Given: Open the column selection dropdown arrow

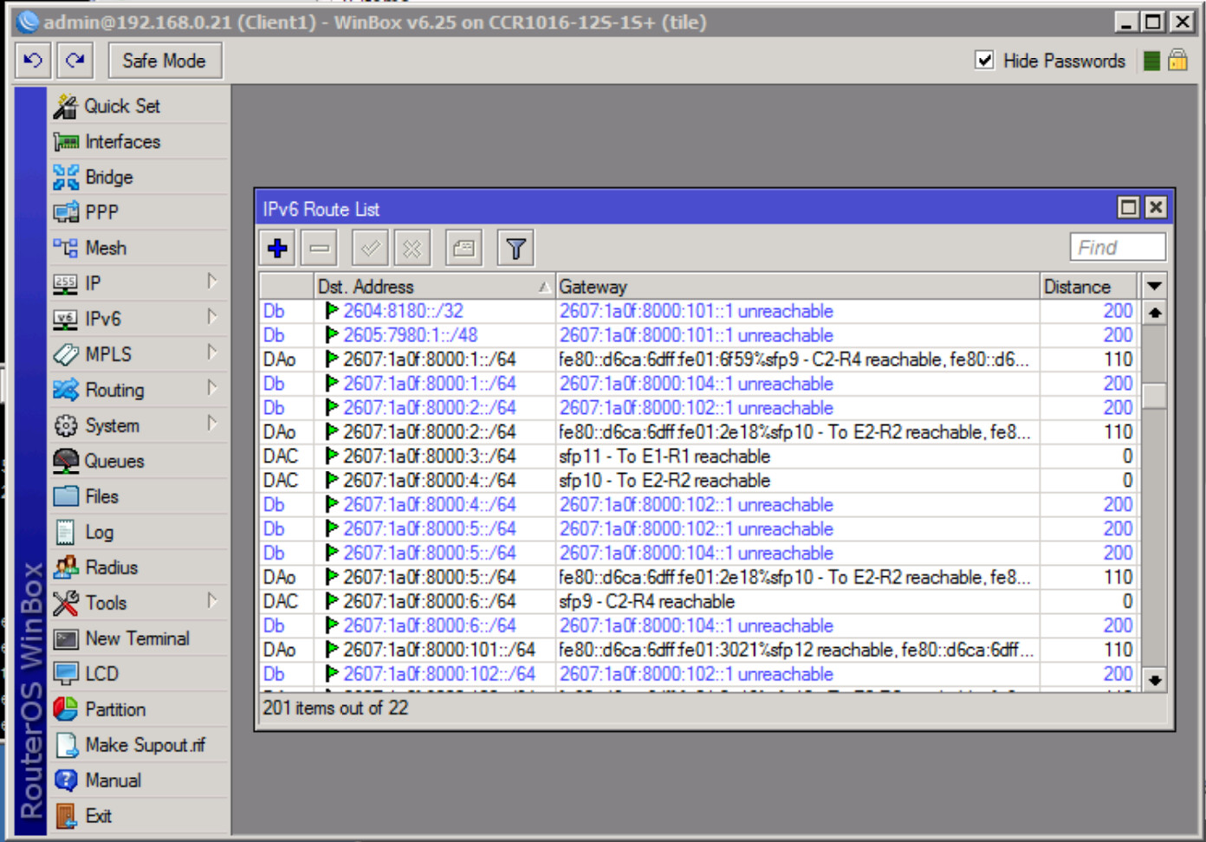Looking at the screenshot, I should tap(1155, 286).
